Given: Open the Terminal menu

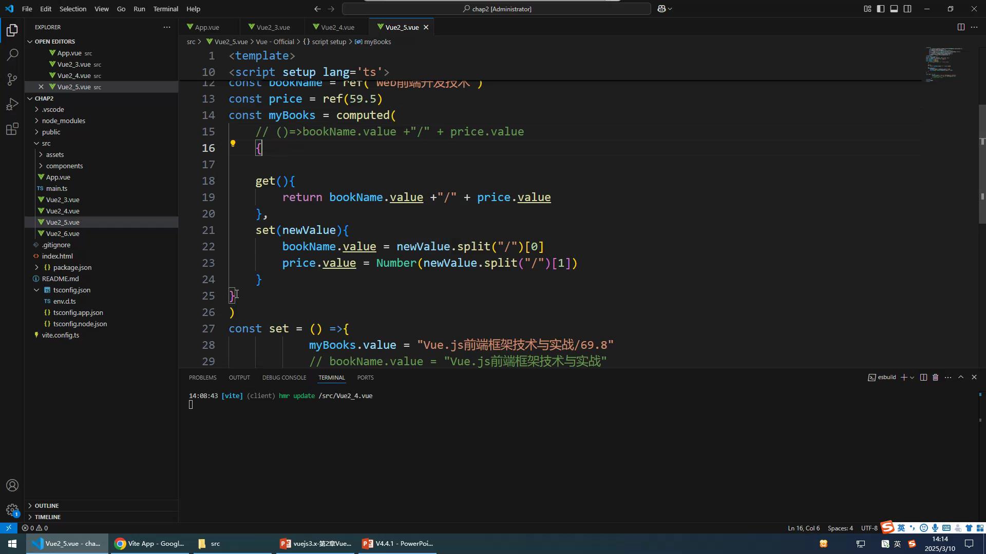Looking at the screenshot, I should point(165,9).
